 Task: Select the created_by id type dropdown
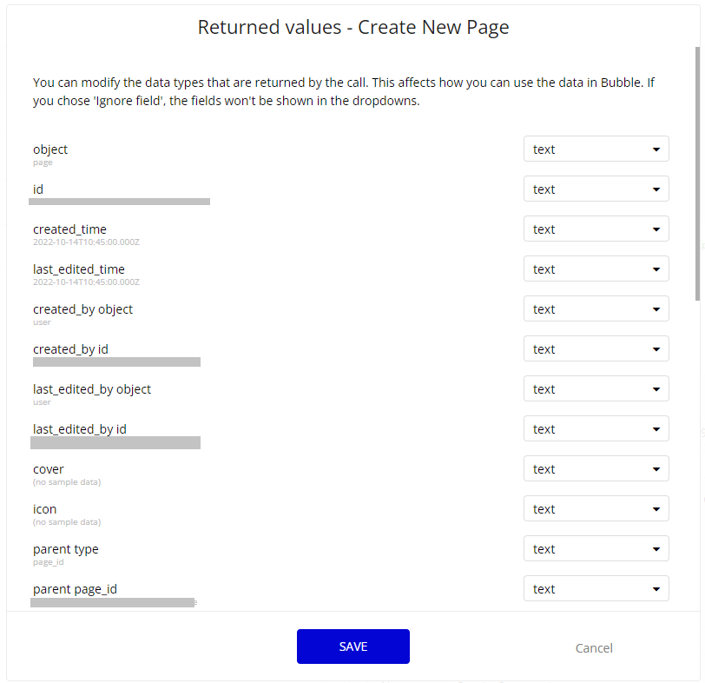pyautogui.click(x=596, y=349)
